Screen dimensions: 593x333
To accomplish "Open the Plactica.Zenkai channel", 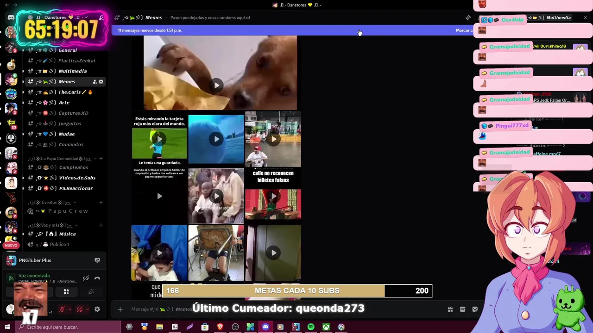I will [x=66, y=61].
